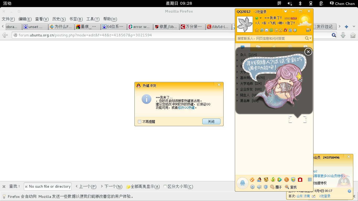This screenshot has width=358, height=201.
Task: Switch to the 墨痕 Firefox tab
Action: 88,26
